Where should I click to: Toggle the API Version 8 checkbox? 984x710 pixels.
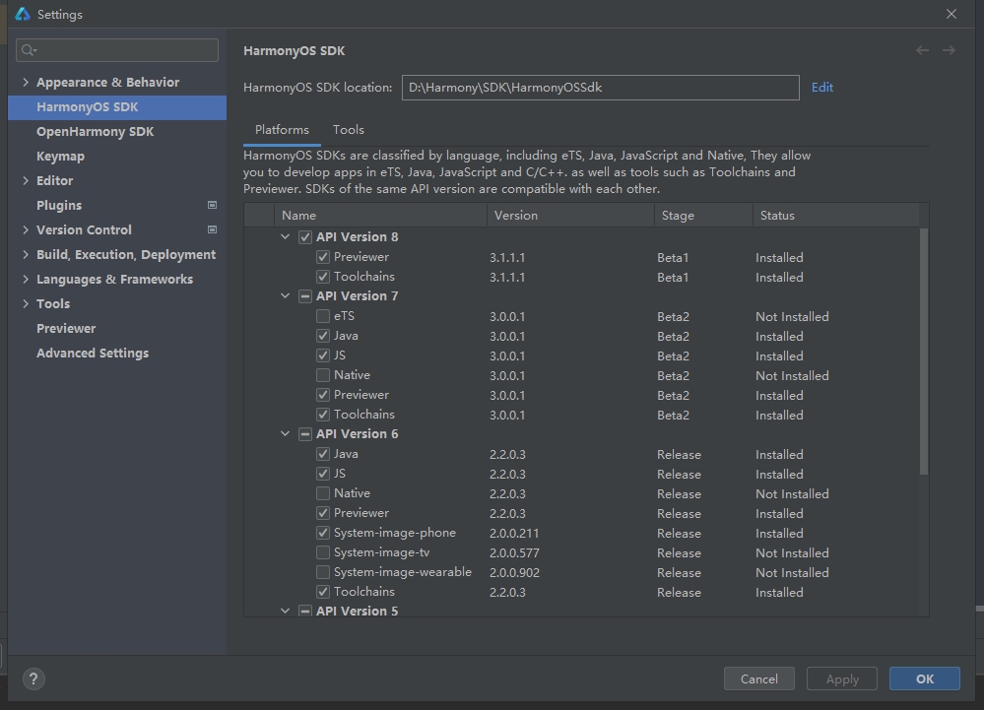305,237
